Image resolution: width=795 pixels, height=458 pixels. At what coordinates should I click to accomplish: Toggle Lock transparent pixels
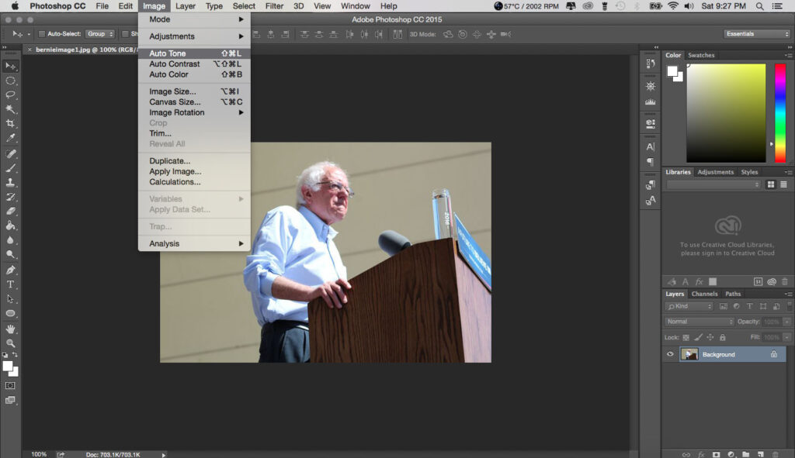point(686,338)
